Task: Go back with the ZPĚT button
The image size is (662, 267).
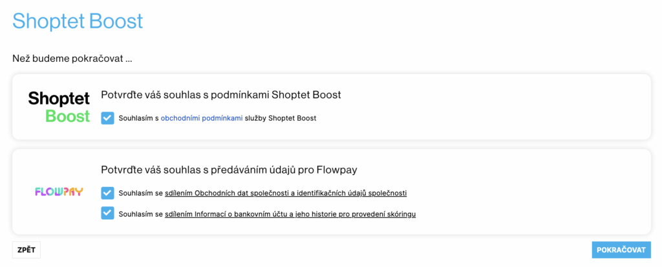Action: pos(26,250)
